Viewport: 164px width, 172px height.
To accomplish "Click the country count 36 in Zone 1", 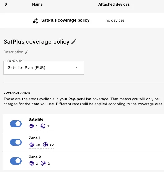I will click(x=38, y=145).
